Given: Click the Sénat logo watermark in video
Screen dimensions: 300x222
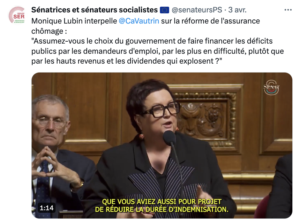Looking at the screenshot, I should tap(272, 88).
